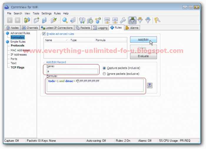Open the Rules menu

tap(57, 14)
